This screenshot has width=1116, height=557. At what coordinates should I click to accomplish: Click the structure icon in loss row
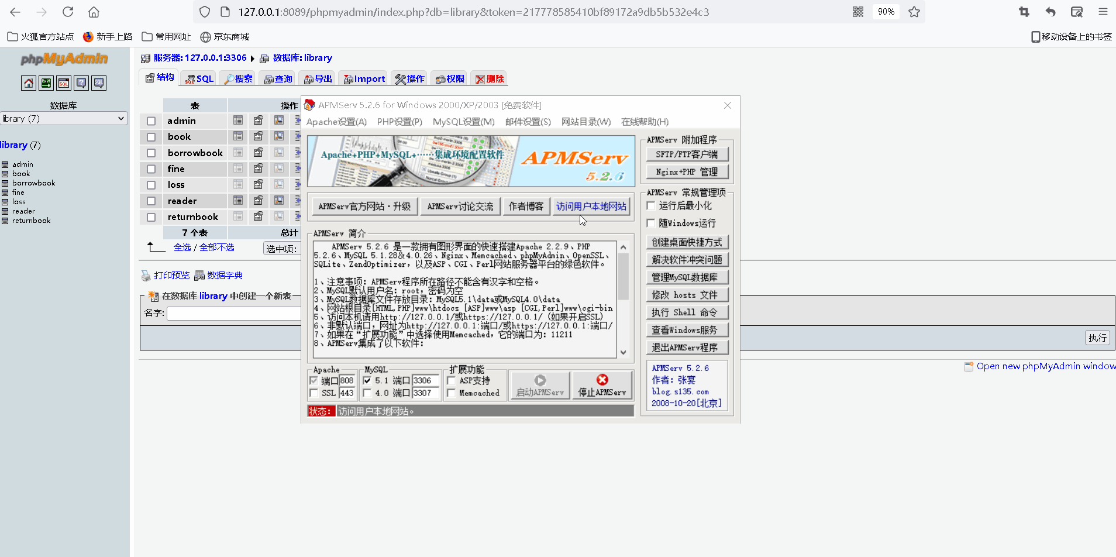click(x=258, y=184)
